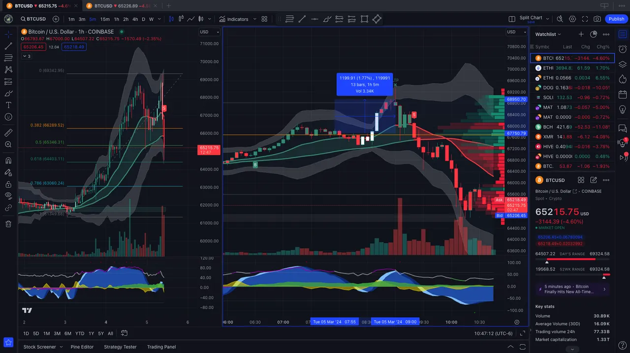Expand the collapsed indicator legend showing 3

click(27, 56)
